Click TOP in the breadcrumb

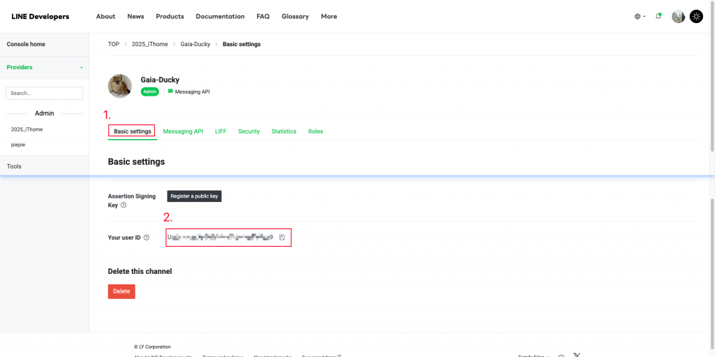pyautogui.click(x=114, y=44)
